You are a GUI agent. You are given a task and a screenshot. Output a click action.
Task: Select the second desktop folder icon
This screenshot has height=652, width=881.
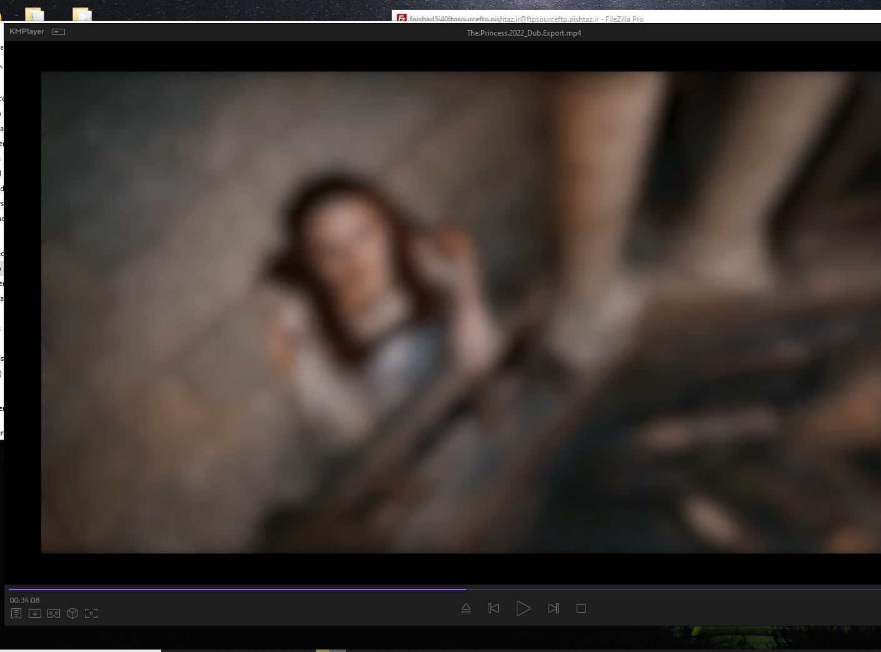click(x=82, y=14)
